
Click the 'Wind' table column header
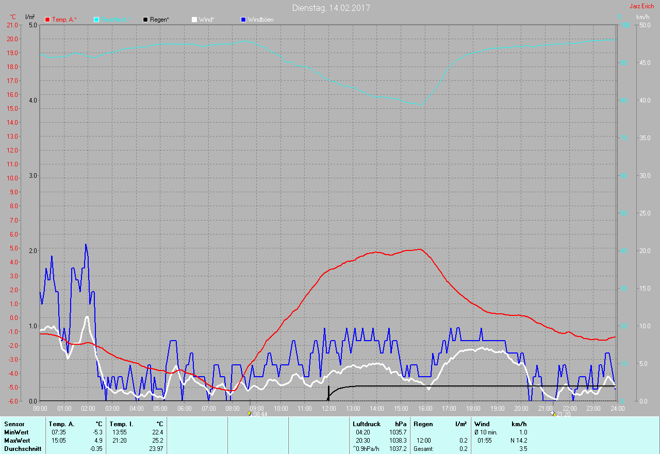pyautogui.click(x=482, y=424)
